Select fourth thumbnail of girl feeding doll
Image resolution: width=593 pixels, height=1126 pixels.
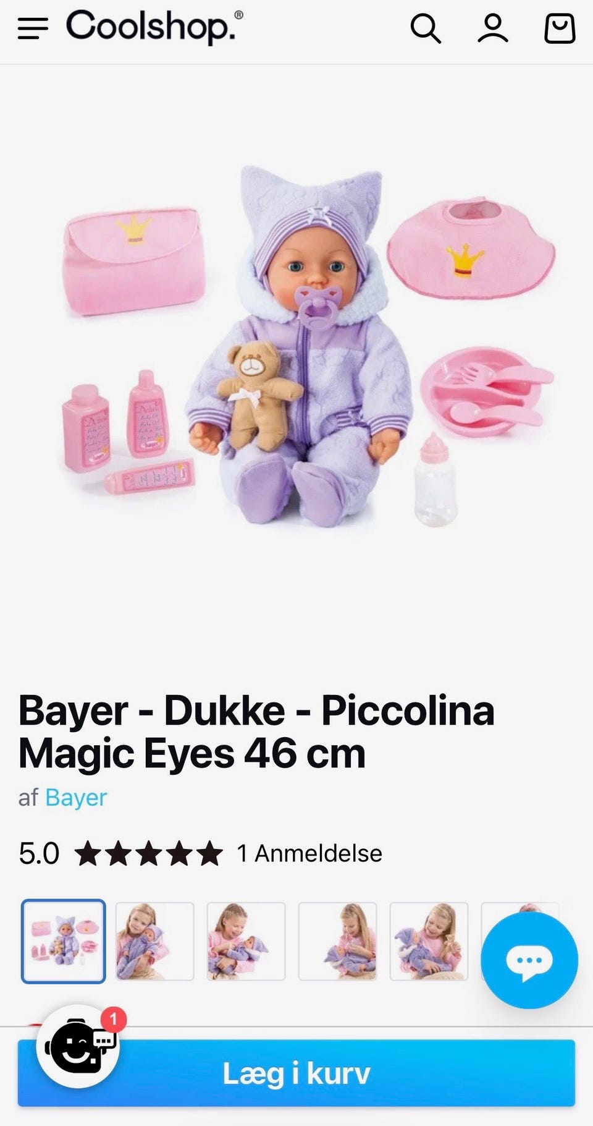pos(337,941)
